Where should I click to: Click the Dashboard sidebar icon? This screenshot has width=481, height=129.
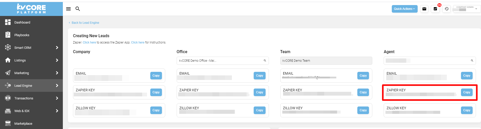pyautogui.click(x=8, y=22)
